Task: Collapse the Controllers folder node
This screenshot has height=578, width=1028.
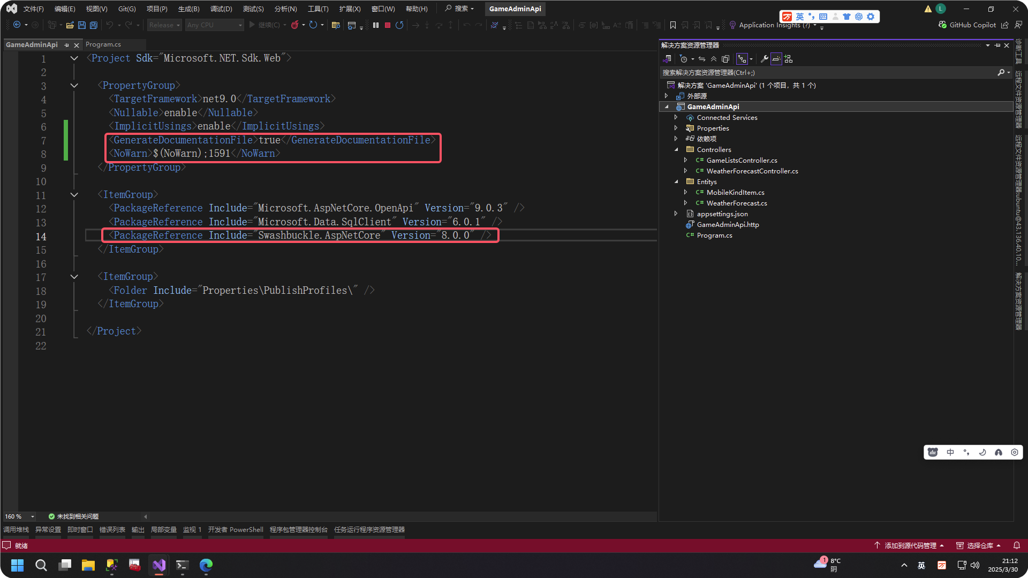Action: point(676,150)
